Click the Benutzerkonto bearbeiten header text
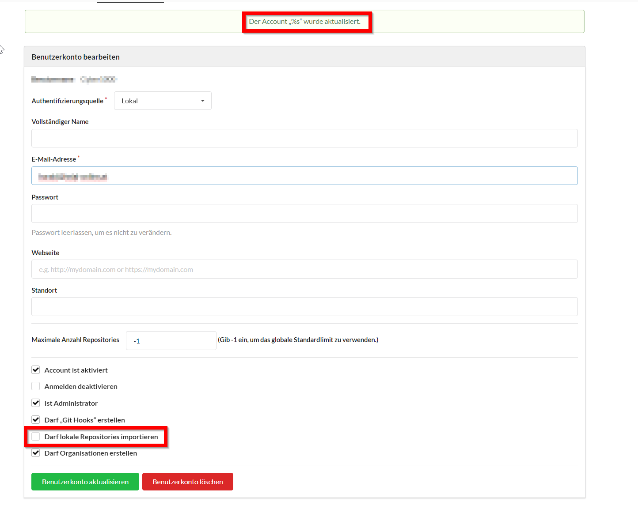The image size is (638, 509). pos(76,57)
